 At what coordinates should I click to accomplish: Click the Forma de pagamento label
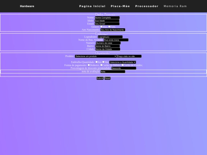coord(76,65)
